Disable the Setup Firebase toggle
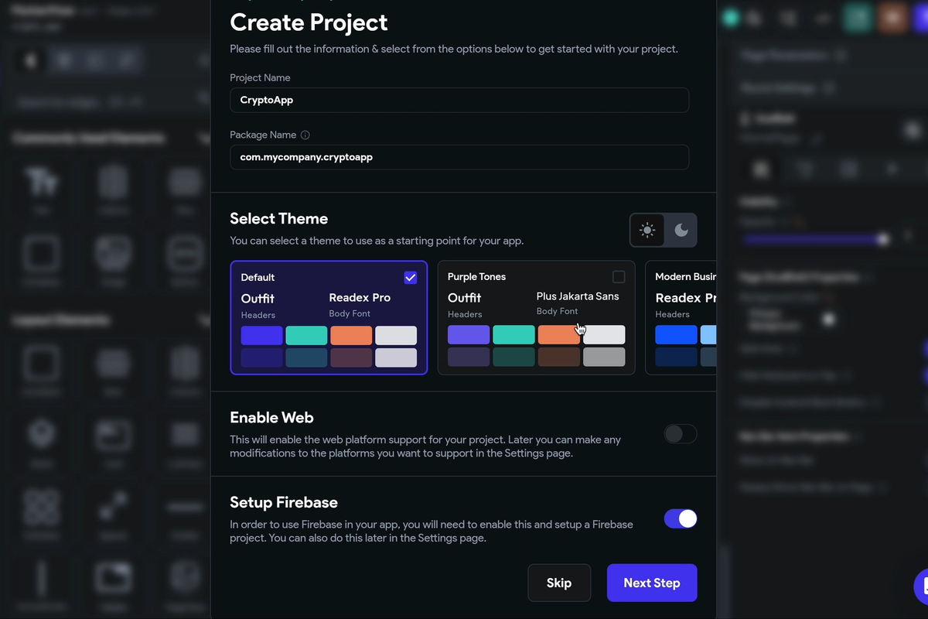The height and width of the screenshot is (619, 928). tap(680, 518)
